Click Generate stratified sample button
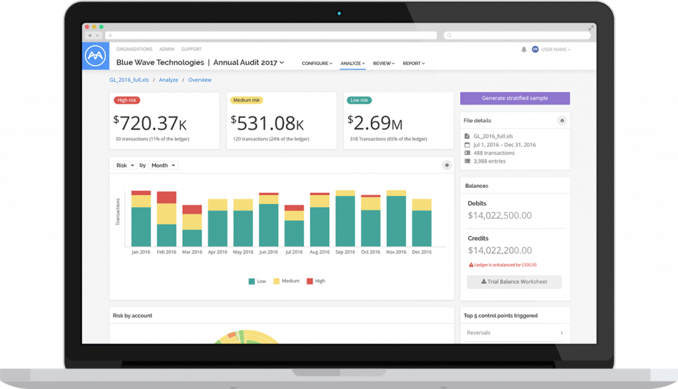This screenshot has width=678, height=389. click(x=514, y=98)
